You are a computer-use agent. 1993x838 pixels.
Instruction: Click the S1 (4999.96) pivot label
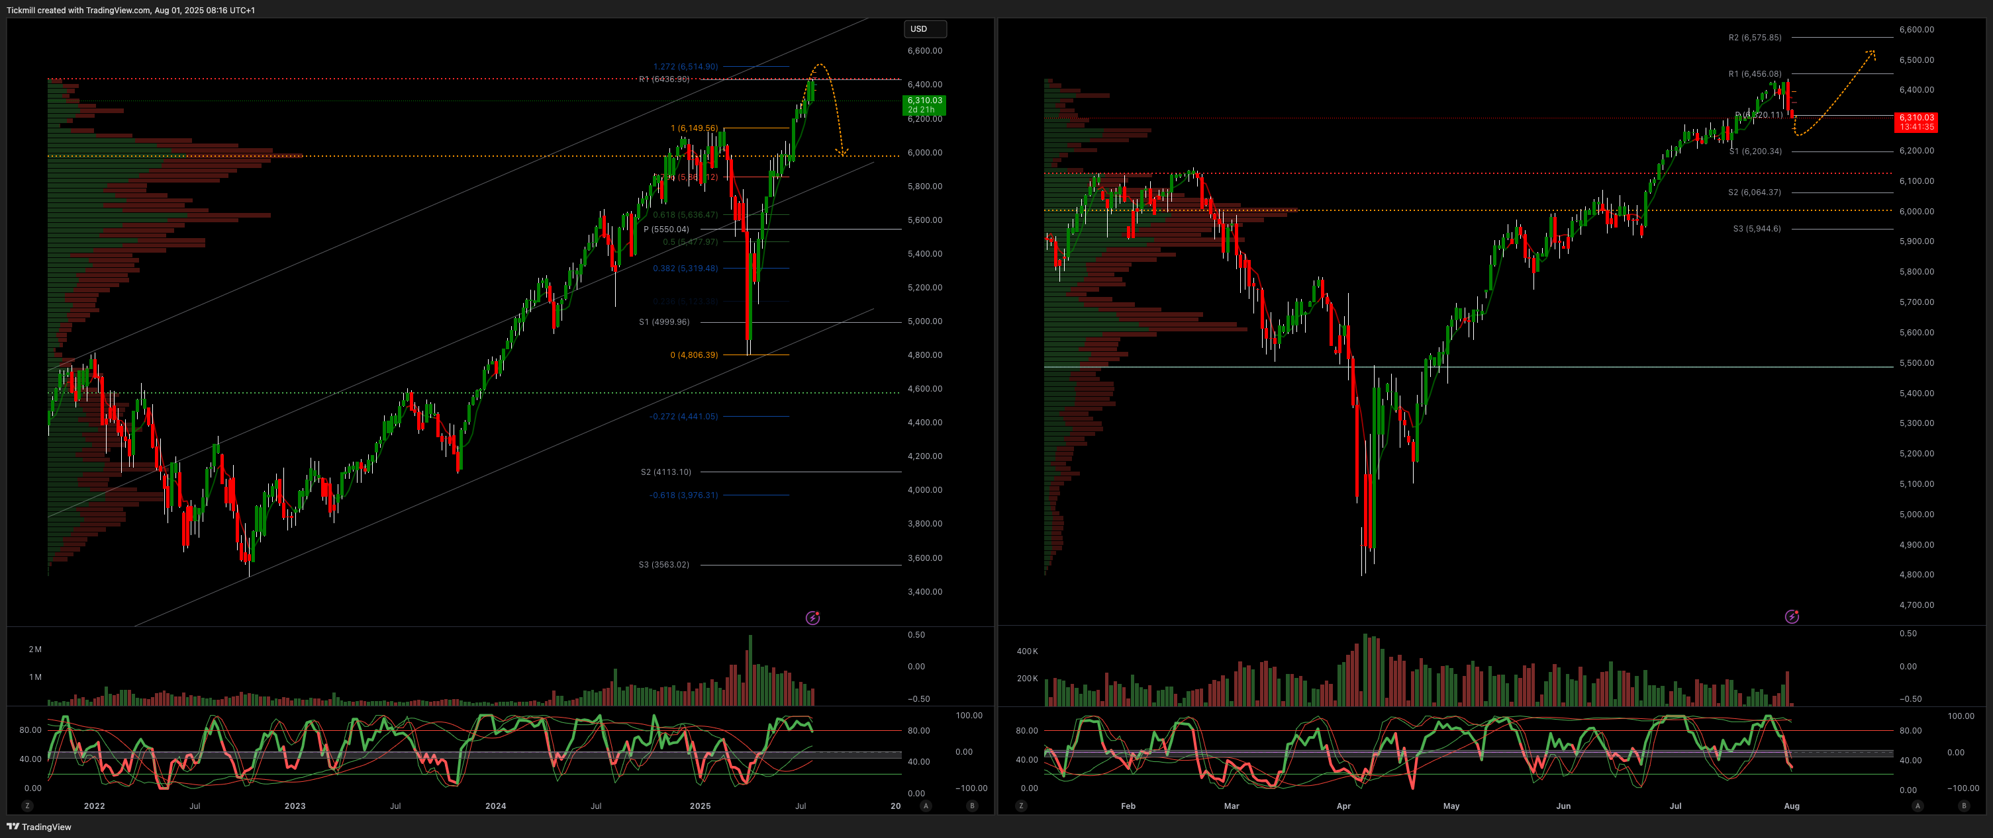664,321
